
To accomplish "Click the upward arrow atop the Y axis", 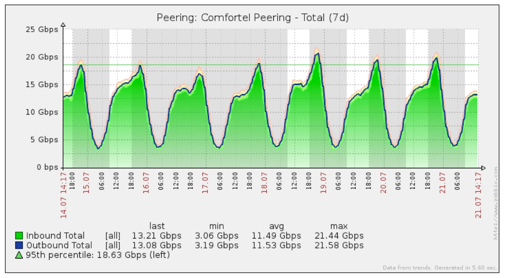I will (63, 24).
